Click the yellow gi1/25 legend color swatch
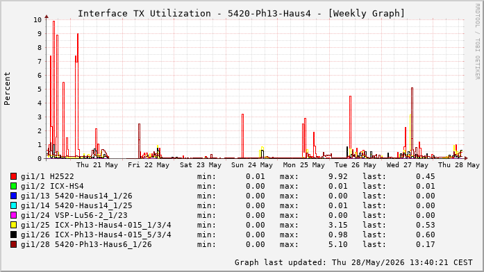The image size is (484, 272). tap(14, 225)
